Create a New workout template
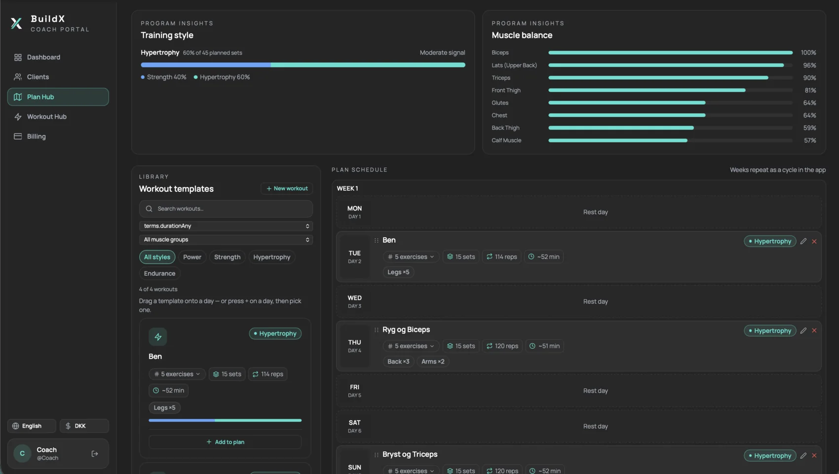 point(287,188)
